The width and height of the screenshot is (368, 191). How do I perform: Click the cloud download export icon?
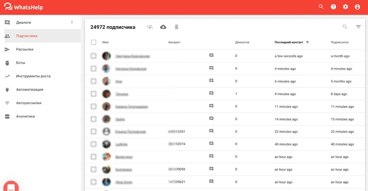click(x=163, y=27)
